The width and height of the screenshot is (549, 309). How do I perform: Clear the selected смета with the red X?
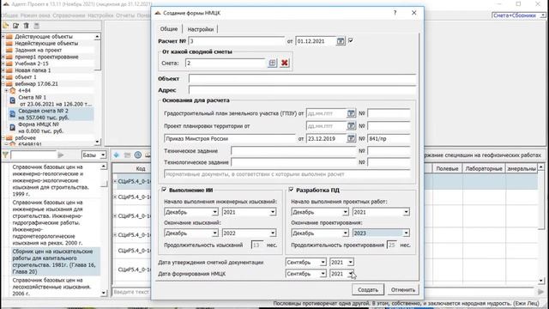point(284,63)
